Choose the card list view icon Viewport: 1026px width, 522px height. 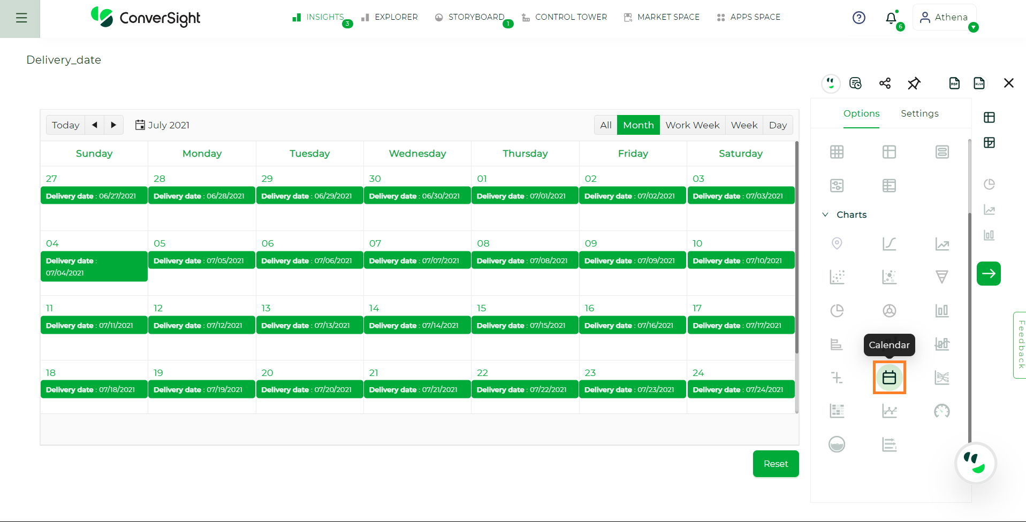tap(941, 152)
